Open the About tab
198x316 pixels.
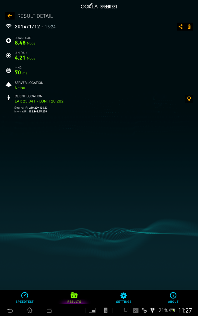coord(173,298)
